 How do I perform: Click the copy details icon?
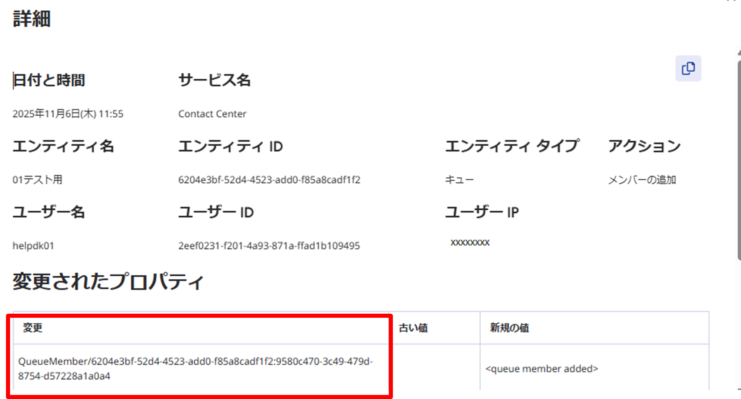click(688, 69)
